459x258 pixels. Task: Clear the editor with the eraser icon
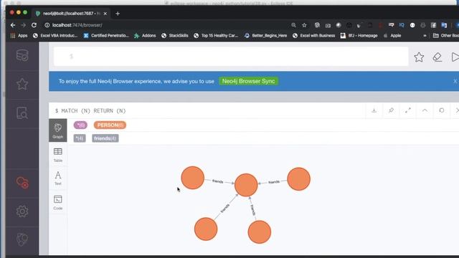pos(437,57)
